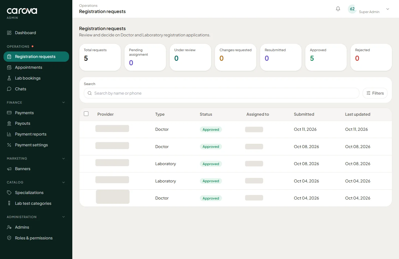Click Approved status in Oct 11, 2026 row
Viewport: 399px width, 259px height.
211,129
